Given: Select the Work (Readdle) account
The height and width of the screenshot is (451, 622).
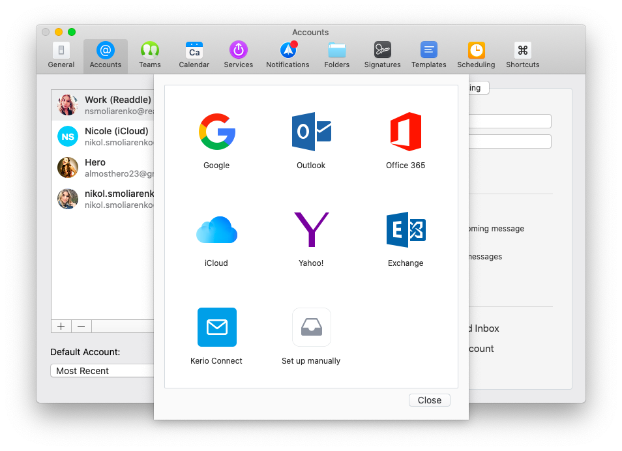Looking at the screenshot, I should pos(103,105).
